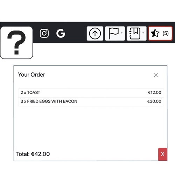Screen dimensions: 175x175
Task: Click the (5) favorites count
Action: [x=166, y=33]
